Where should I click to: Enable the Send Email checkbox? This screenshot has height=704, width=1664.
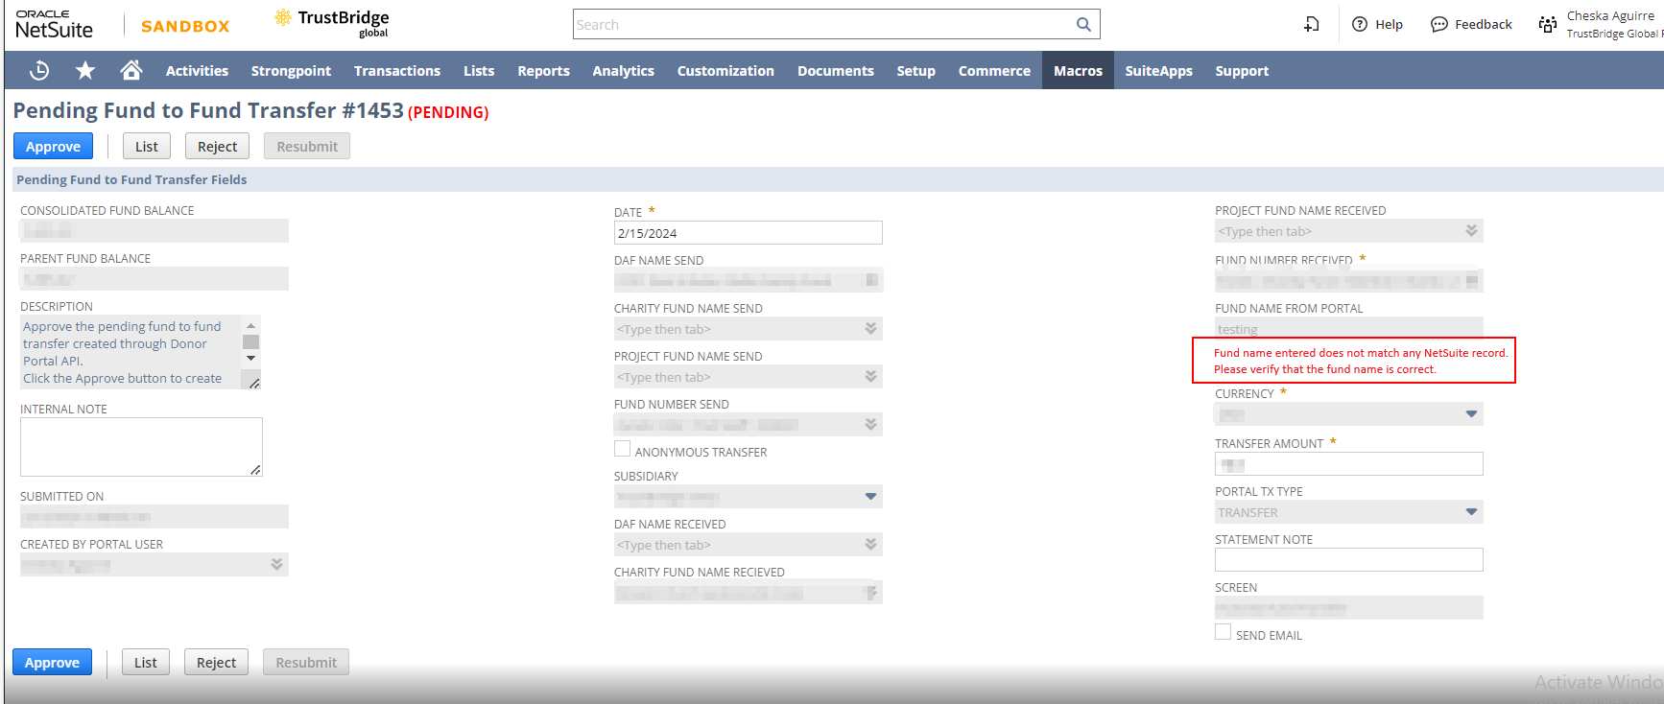[1224, 632]
